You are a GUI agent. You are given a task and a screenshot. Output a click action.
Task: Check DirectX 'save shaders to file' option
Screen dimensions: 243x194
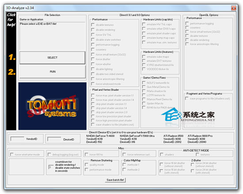point(93,124)
